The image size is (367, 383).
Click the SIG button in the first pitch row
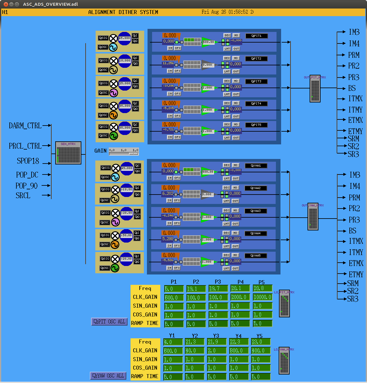point(103,38)
